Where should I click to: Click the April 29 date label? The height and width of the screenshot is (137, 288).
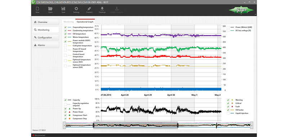(148, 95)
